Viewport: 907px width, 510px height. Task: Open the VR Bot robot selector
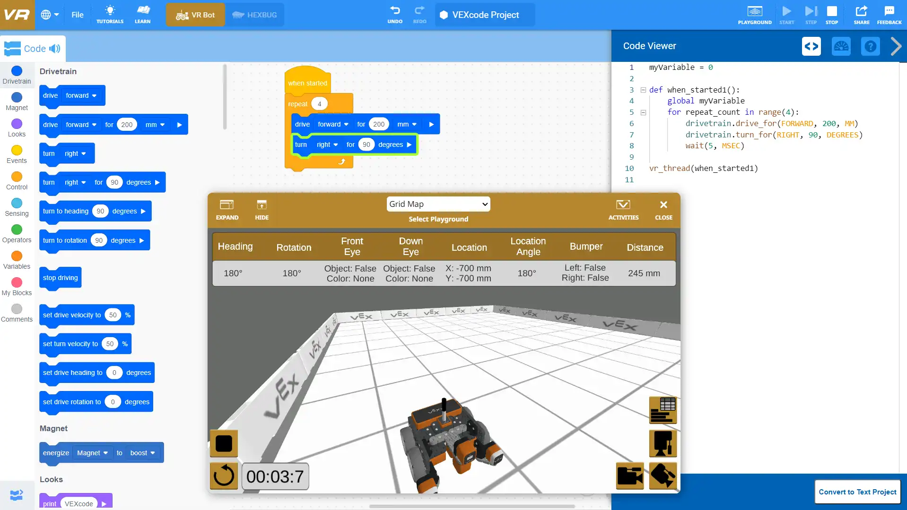tap(195, 15)
